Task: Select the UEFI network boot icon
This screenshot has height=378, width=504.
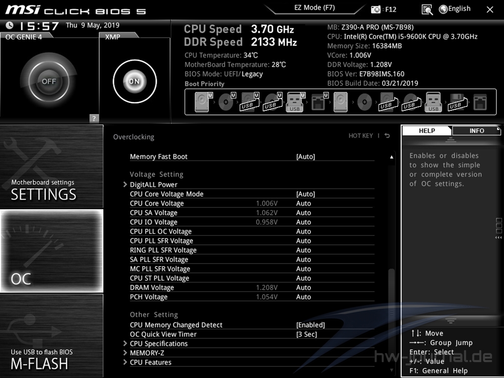Action: point(320,102)
